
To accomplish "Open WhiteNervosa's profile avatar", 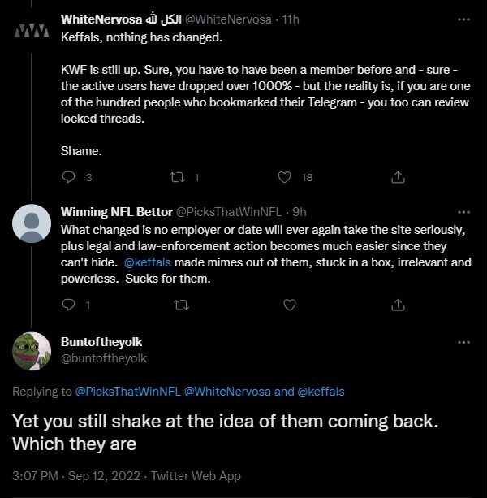I will tap(32, 31).
